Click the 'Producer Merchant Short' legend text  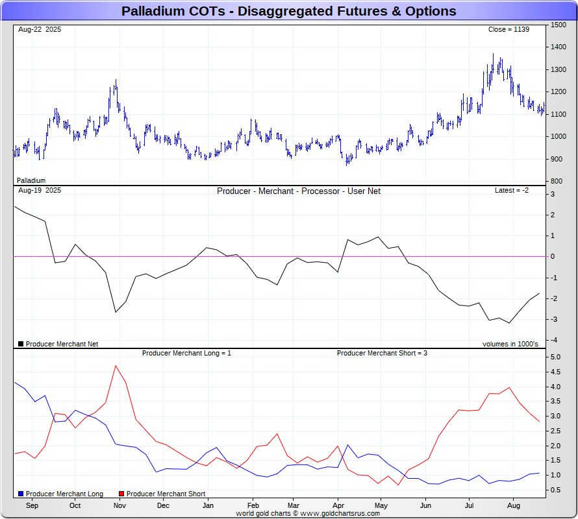click(166, 494)
